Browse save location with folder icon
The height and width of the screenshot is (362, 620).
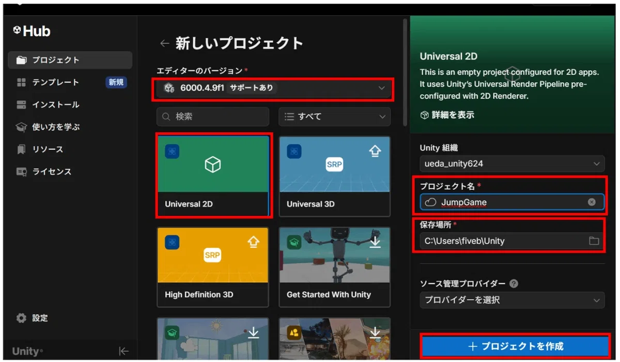(x=594, y=241)
